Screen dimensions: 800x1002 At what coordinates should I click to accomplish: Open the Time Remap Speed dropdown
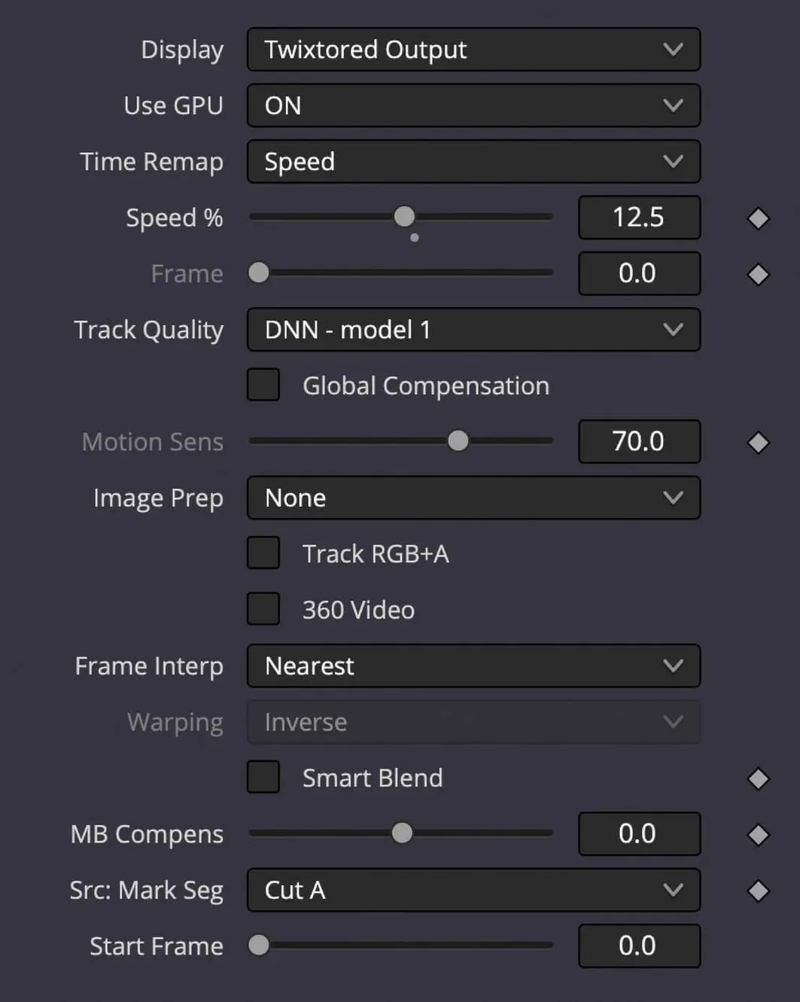coord(473,162)
